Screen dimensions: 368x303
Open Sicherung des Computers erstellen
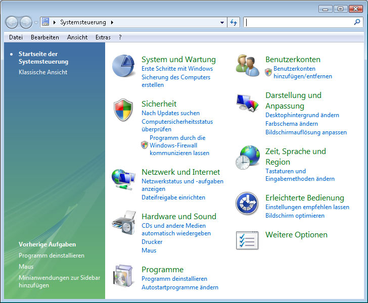(x=176, y=81)
